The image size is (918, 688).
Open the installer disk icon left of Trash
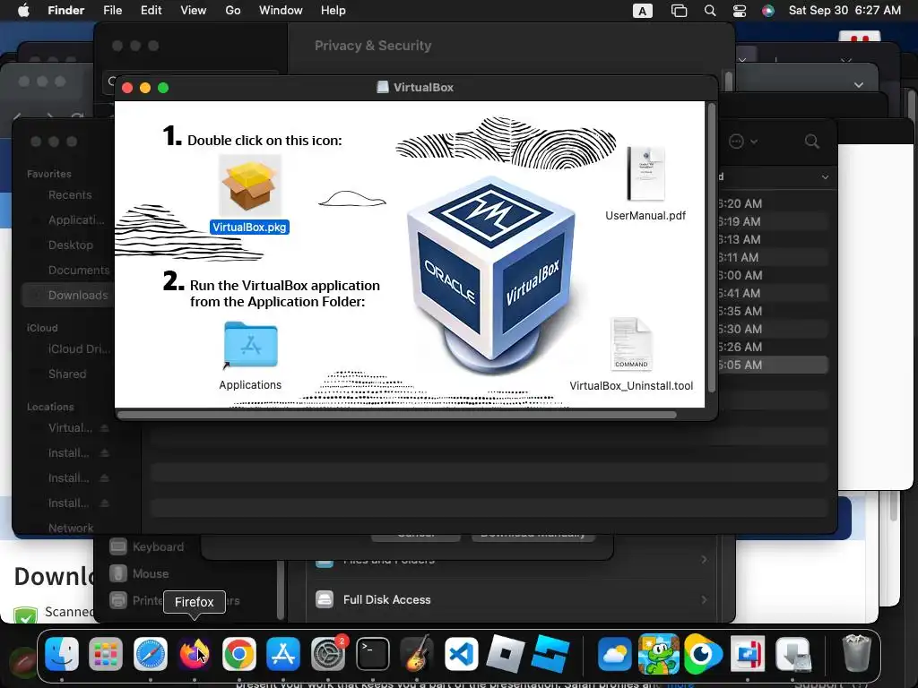coord(793,653)
